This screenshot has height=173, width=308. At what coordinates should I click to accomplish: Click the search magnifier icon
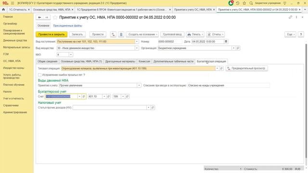click(x=251, y=3)
